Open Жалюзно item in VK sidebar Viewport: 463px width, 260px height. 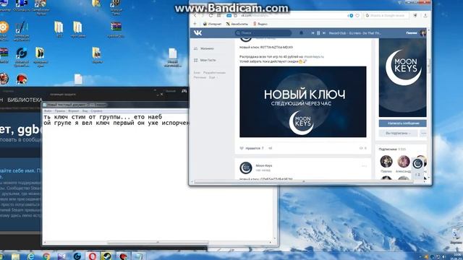[x=204, y=48]
